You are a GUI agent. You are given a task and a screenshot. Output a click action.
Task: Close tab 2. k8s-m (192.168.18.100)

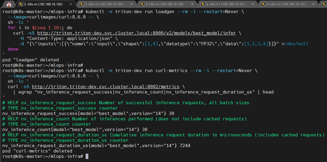pos(71,4)
